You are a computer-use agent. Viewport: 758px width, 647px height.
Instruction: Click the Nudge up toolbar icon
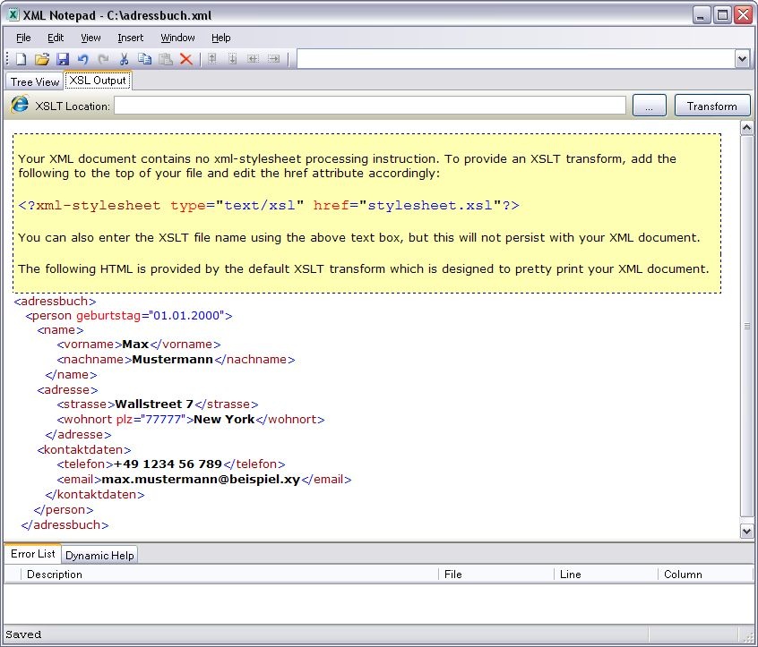tap(212, 59)
